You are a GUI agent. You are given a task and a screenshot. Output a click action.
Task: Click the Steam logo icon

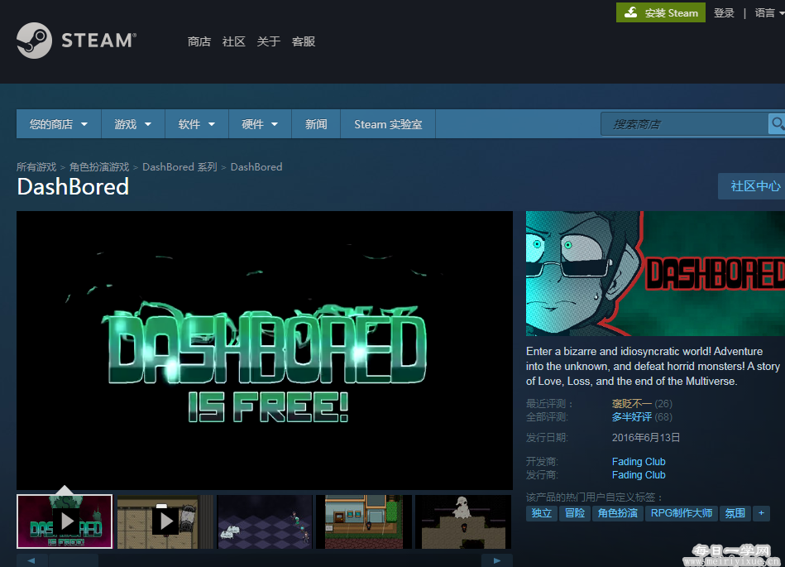(34, 41)
